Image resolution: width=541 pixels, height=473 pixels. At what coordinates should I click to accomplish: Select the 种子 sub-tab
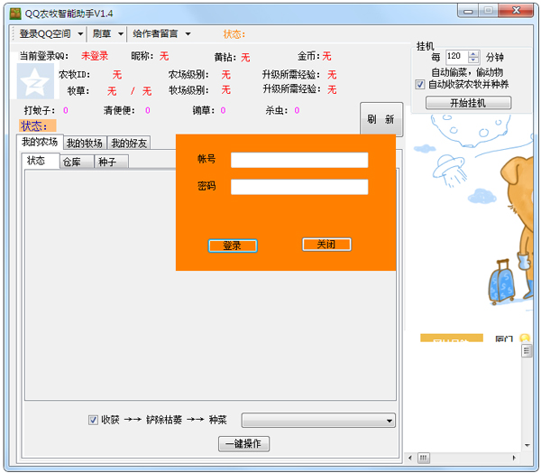[x=110, y=162]
